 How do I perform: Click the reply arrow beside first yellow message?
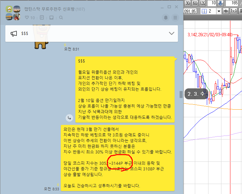(x=69, y=118)
